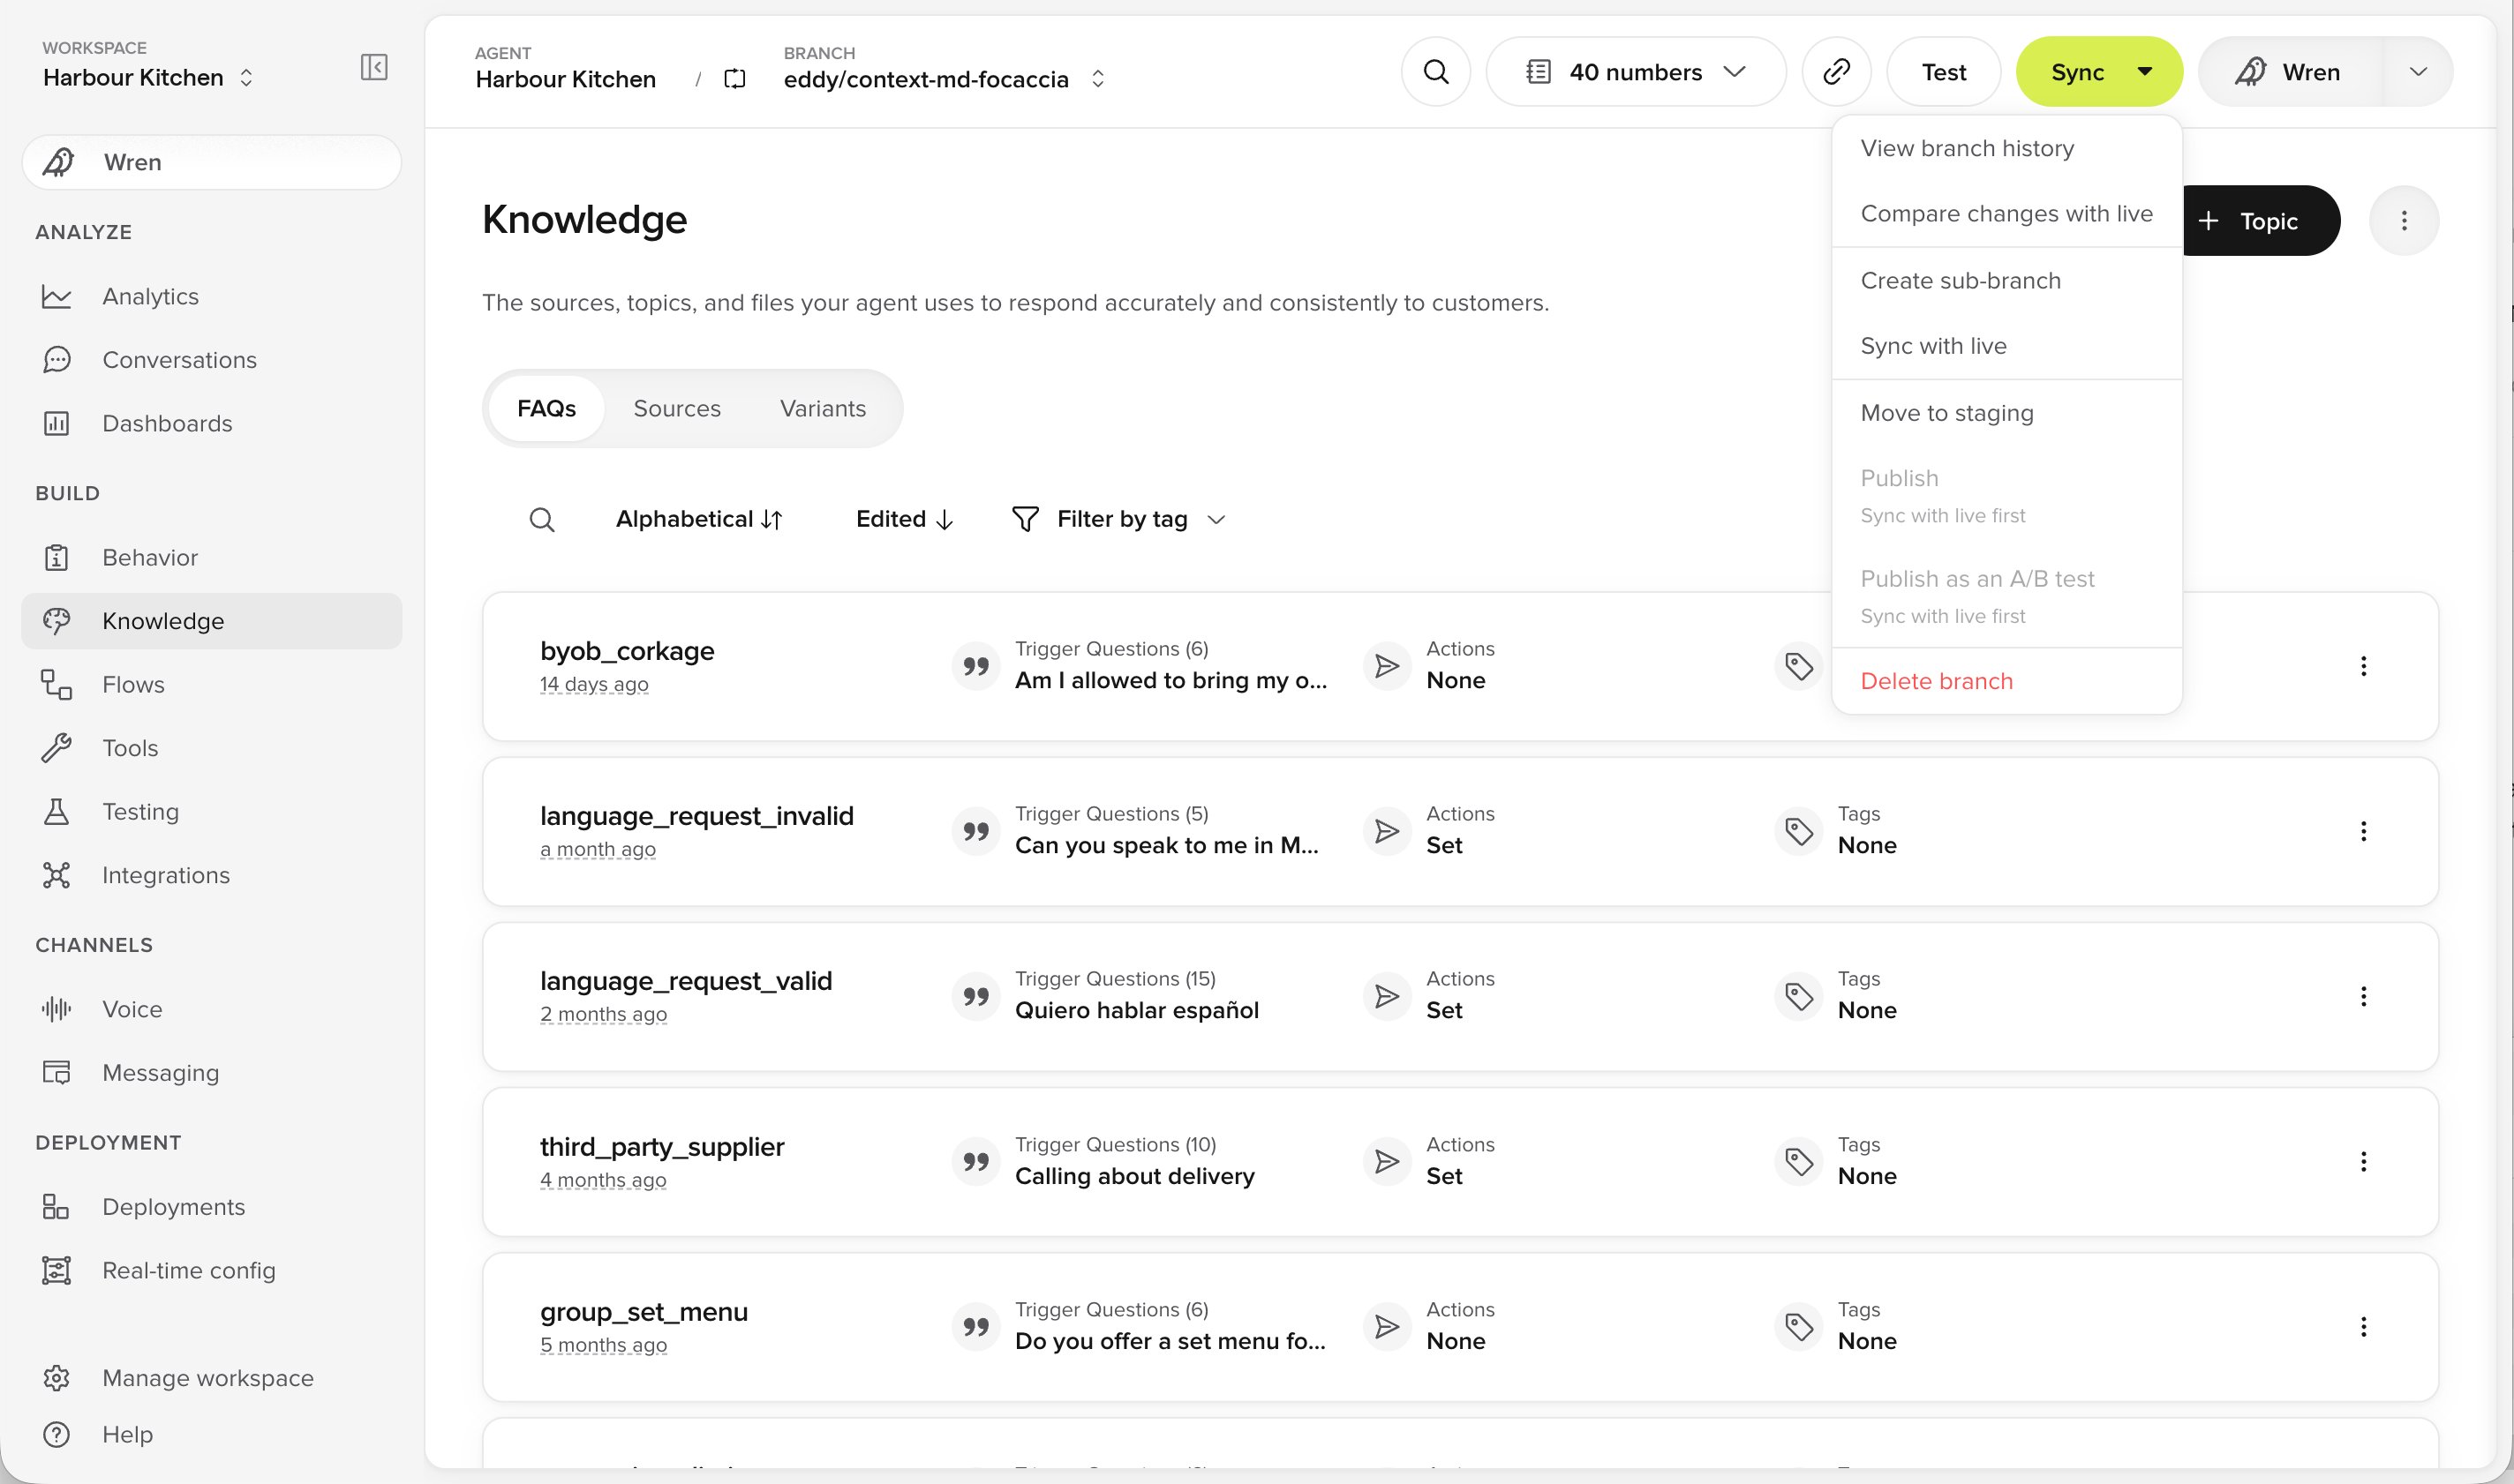Open Manage workspace settings

pos(211,1378)
